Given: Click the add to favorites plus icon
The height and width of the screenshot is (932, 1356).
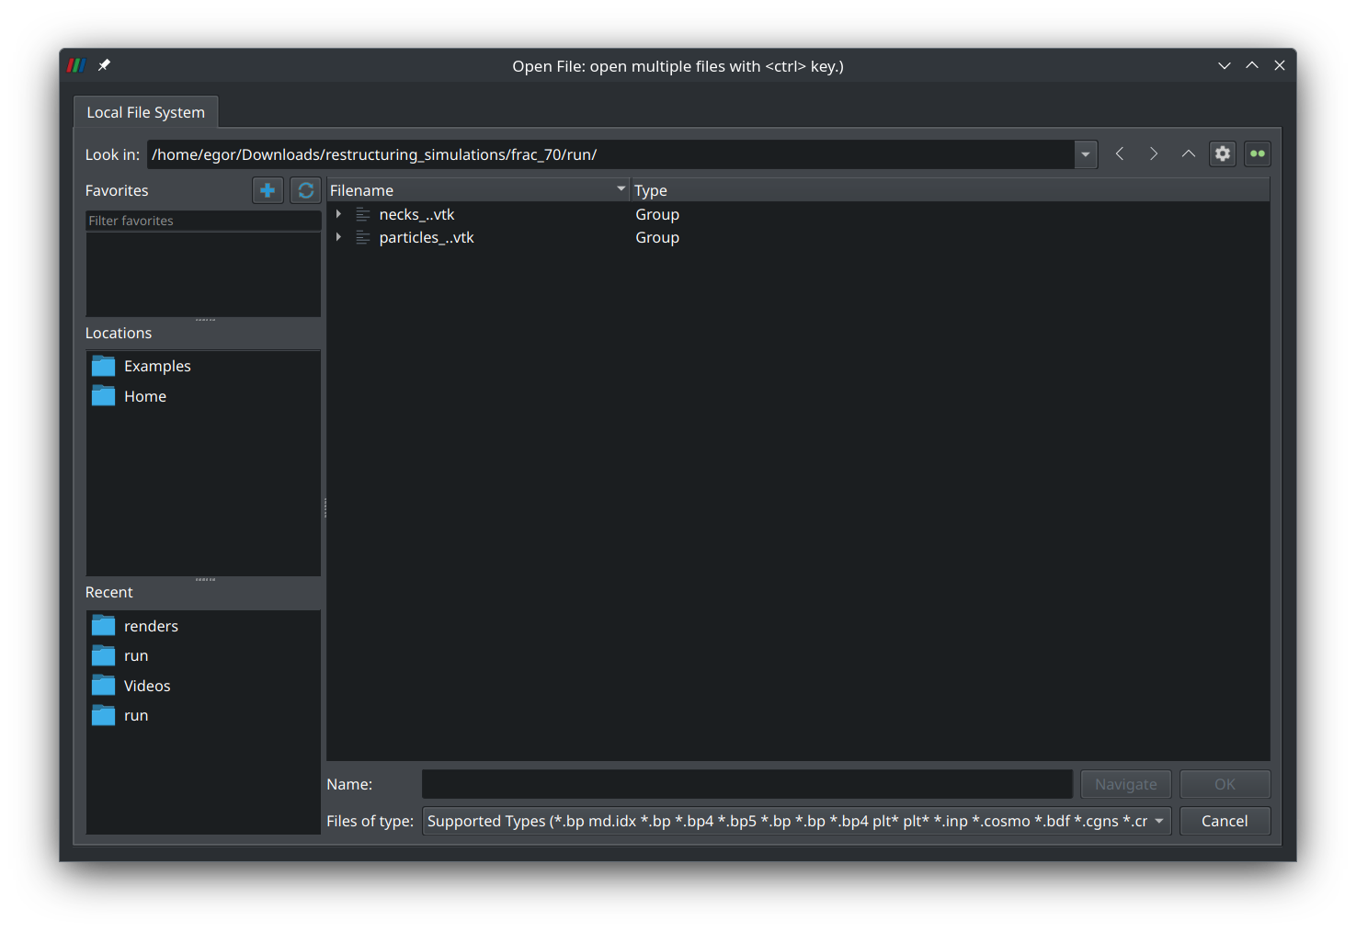Looking at the screenshot, I should [x=268, y=190].
